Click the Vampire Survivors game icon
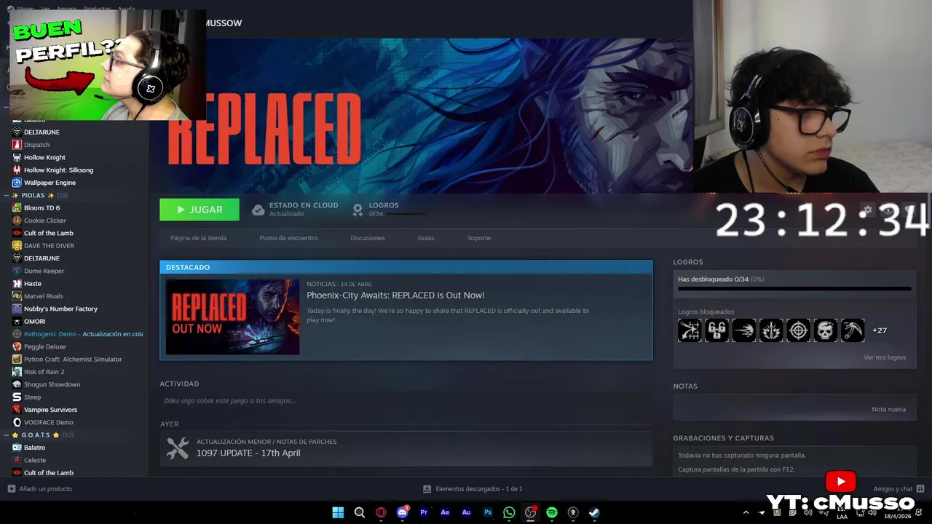Viewport: 932px width, 524px height. click(17, 410)
